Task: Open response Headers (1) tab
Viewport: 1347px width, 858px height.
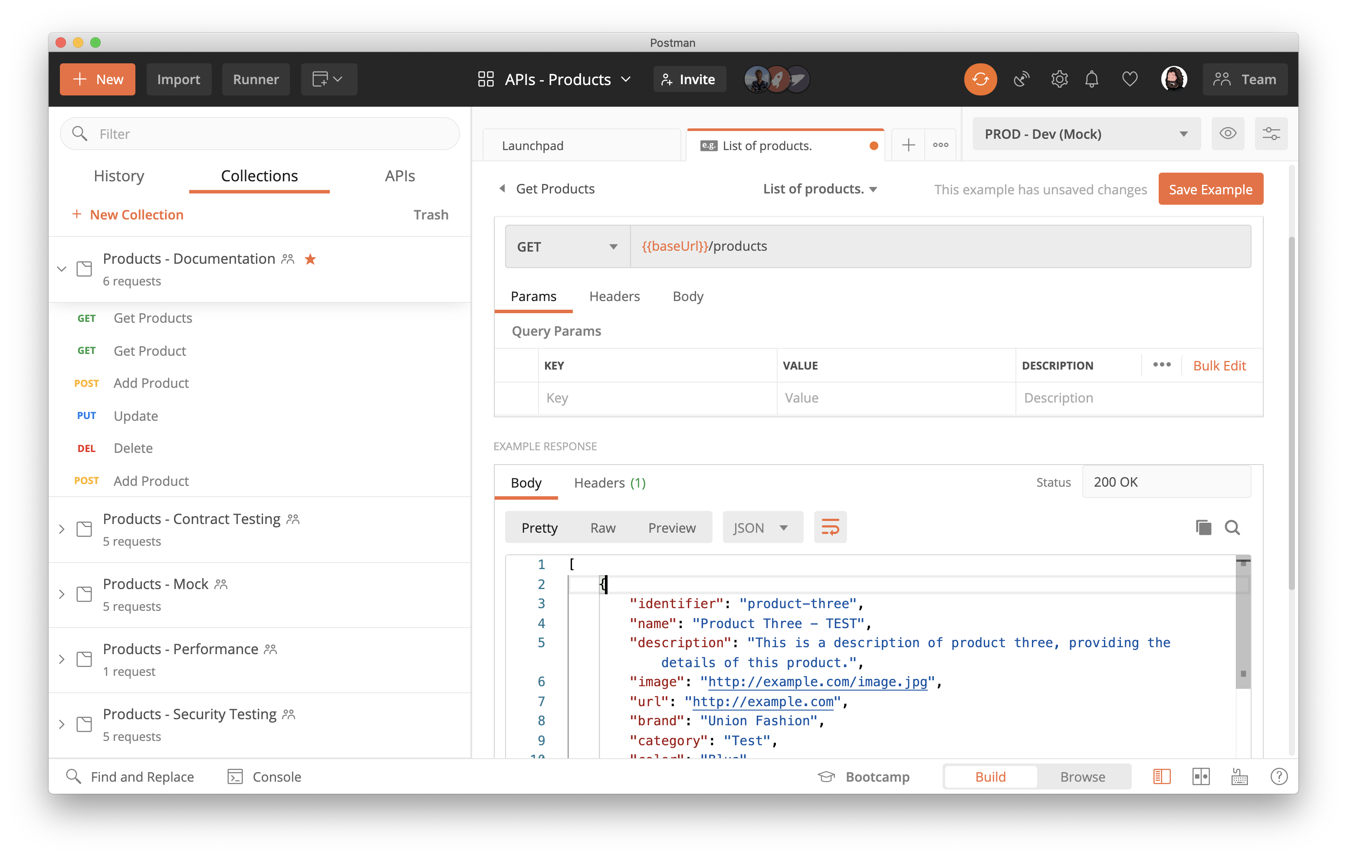Action: (610, 482)
